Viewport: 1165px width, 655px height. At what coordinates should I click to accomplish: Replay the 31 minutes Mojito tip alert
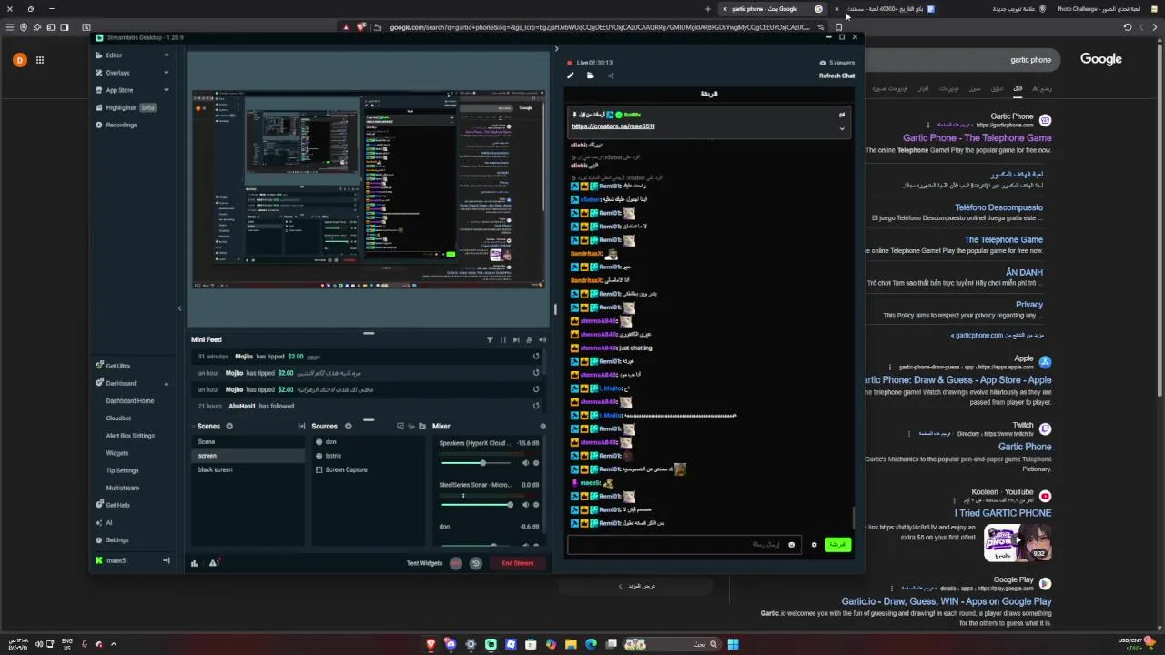pyautogui.click(x=536, y=357)
